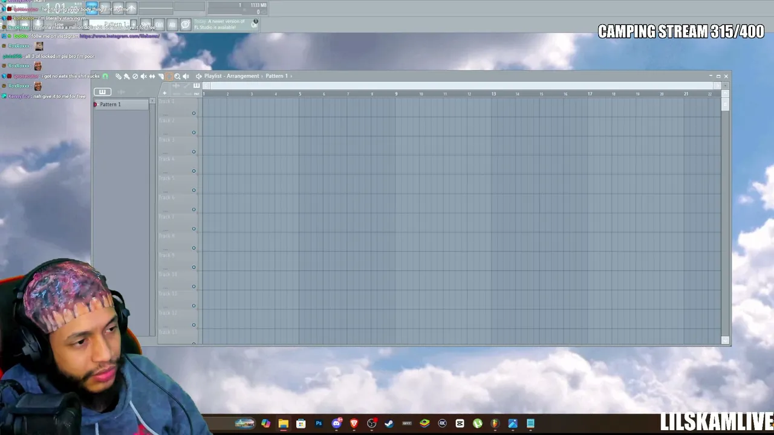Click bar 9 on the Playlist timeline
This screenshot has width=774, height=435.
(x=396, y=94)
